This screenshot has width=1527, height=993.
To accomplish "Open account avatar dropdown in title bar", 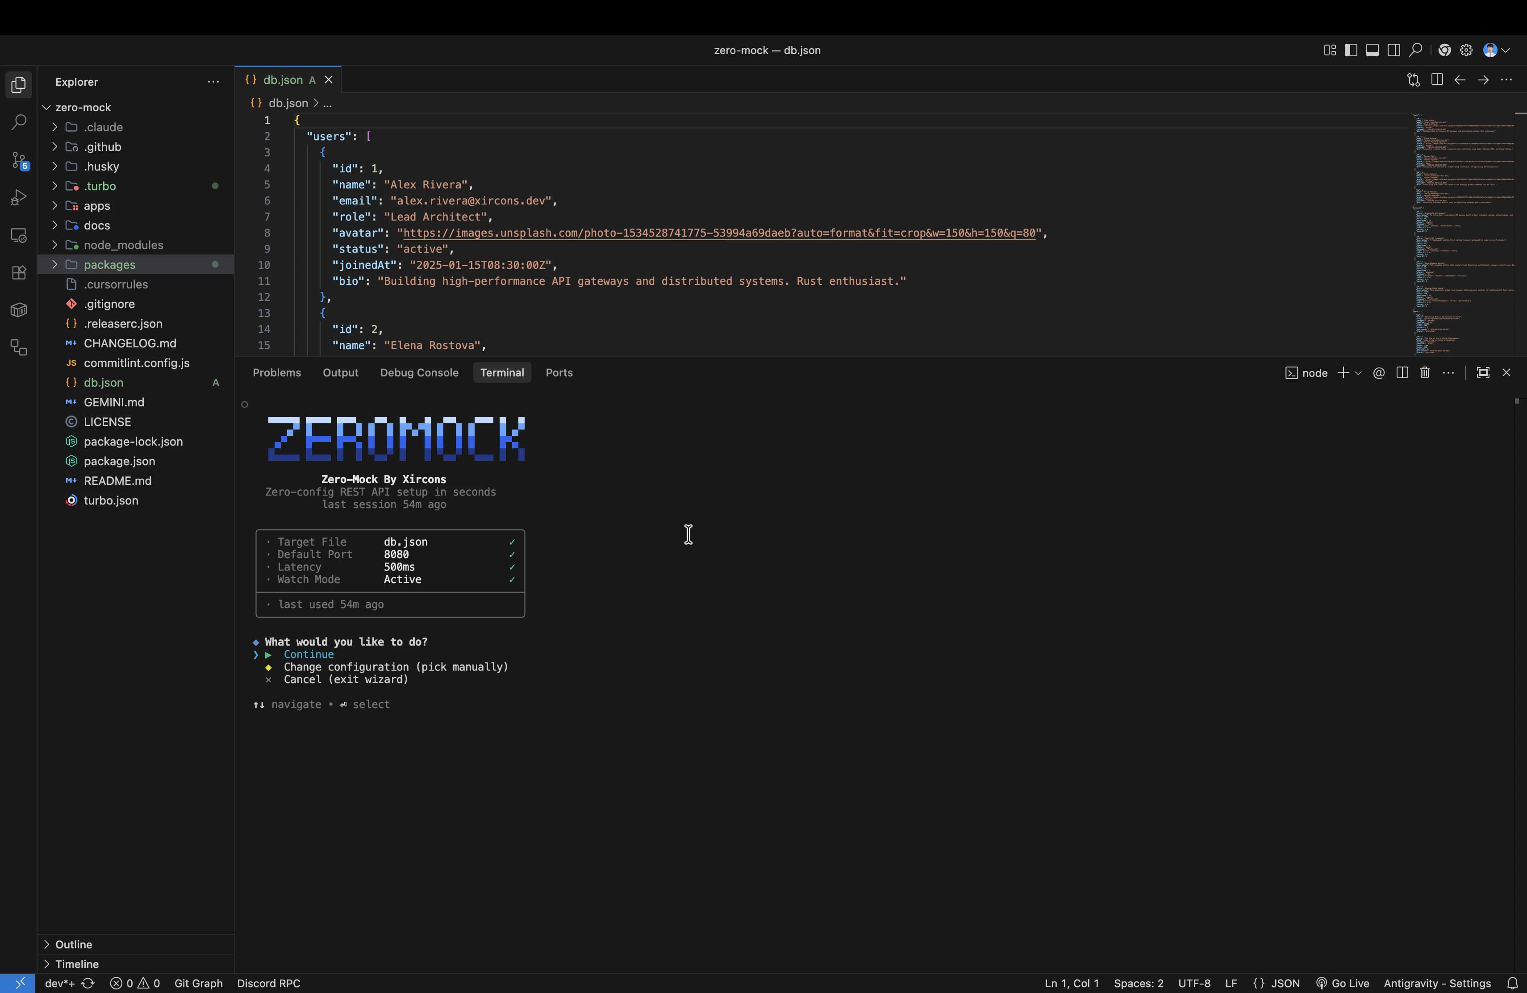I will (1498, 50).
